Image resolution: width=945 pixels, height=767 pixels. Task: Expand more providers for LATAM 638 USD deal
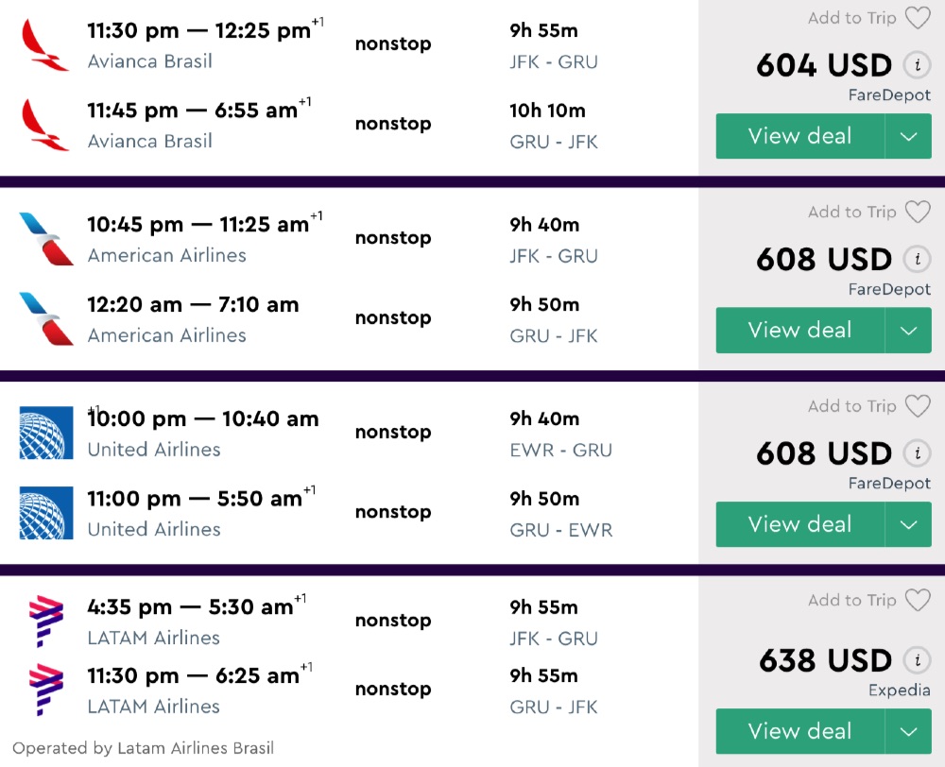tap(908, 731)
